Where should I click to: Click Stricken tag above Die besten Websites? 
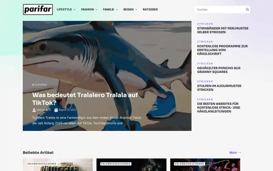pyautogui.click(x=205, y=99)
